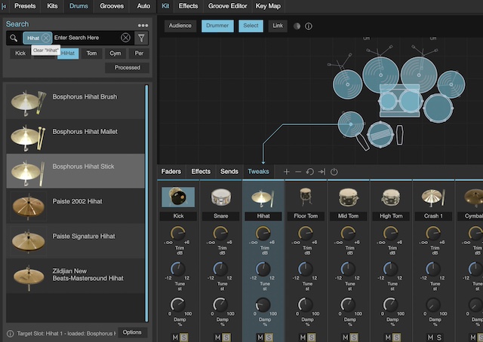Viewport: 483px width, 342px height.
Task: Adjust the Hihat Trim knob
Action: 263,234
